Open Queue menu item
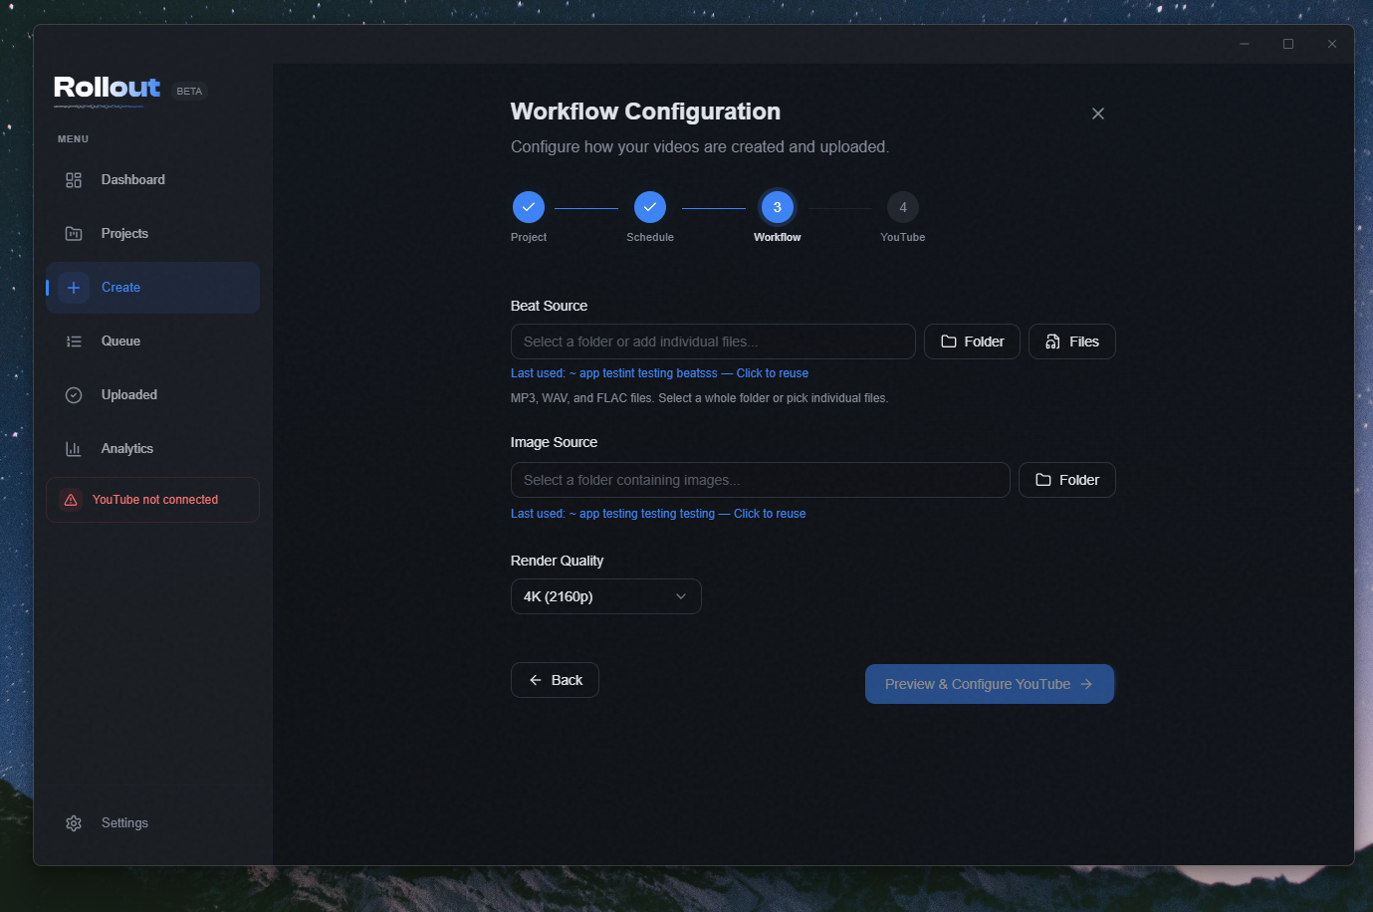1373x912 pixels. (x=153, y=342)
